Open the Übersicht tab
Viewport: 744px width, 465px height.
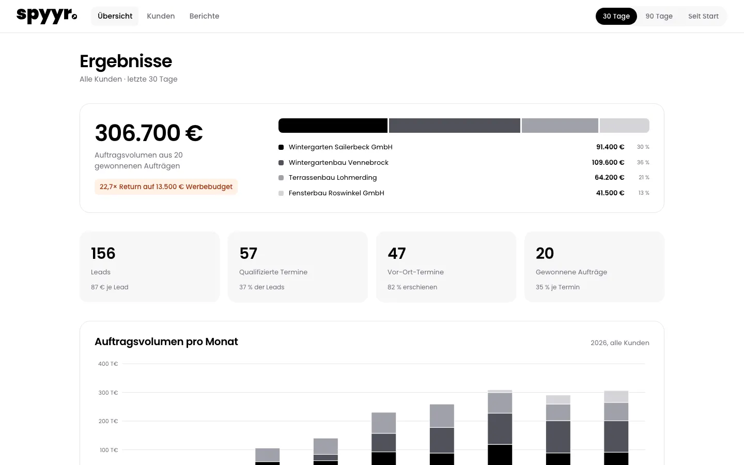[115, 16]
